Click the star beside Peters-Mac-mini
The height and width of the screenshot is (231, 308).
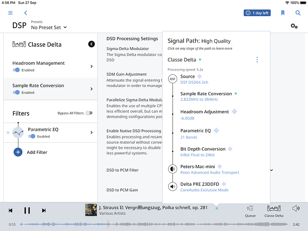click(220, 166)
